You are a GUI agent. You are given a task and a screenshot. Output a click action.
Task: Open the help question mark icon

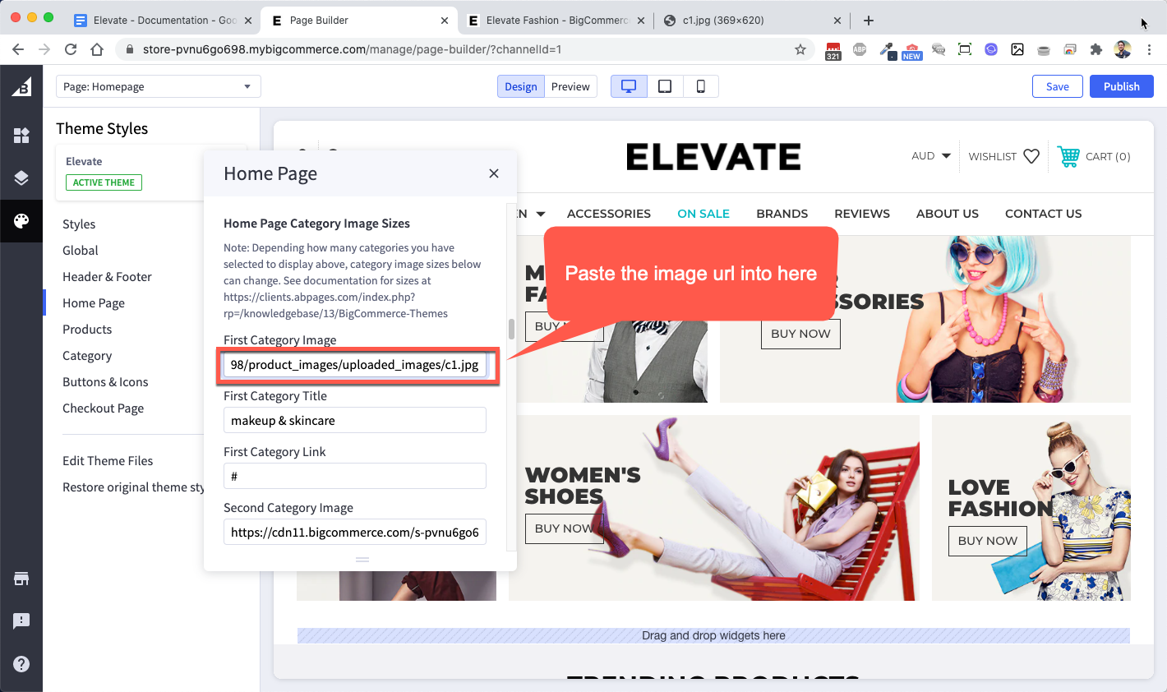pyautogui.click(x=21, y=664)
